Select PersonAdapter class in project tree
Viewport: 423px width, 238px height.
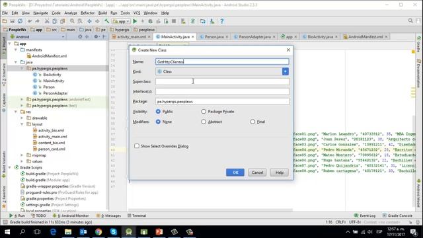point(56,93)
